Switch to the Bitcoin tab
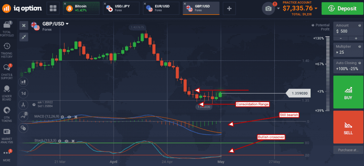Screen dimensions: 364x166 pos(81,9)
